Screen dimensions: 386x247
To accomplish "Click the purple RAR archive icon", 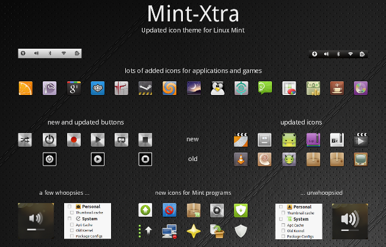I will click(x=313, y=140).
